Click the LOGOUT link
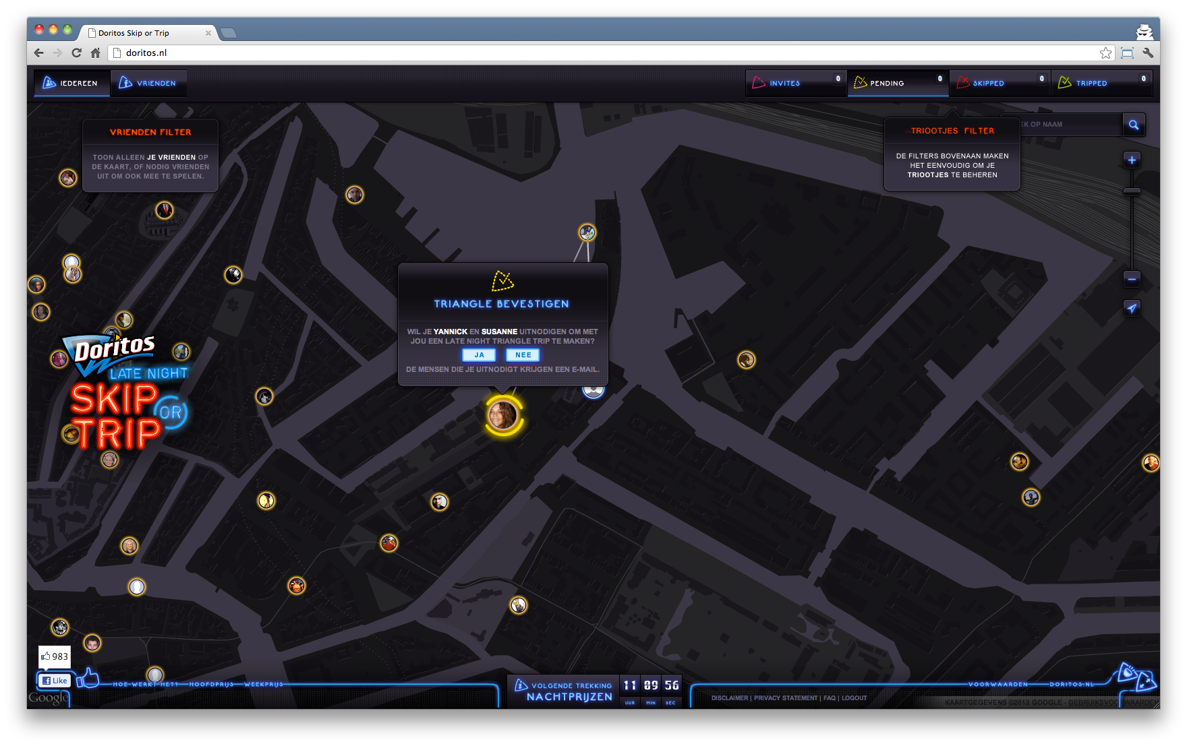The image size is (1187, 746). (855, 698)
